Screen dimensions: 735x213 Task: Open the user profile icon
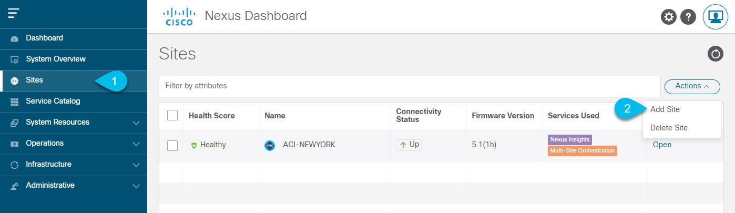715,17
